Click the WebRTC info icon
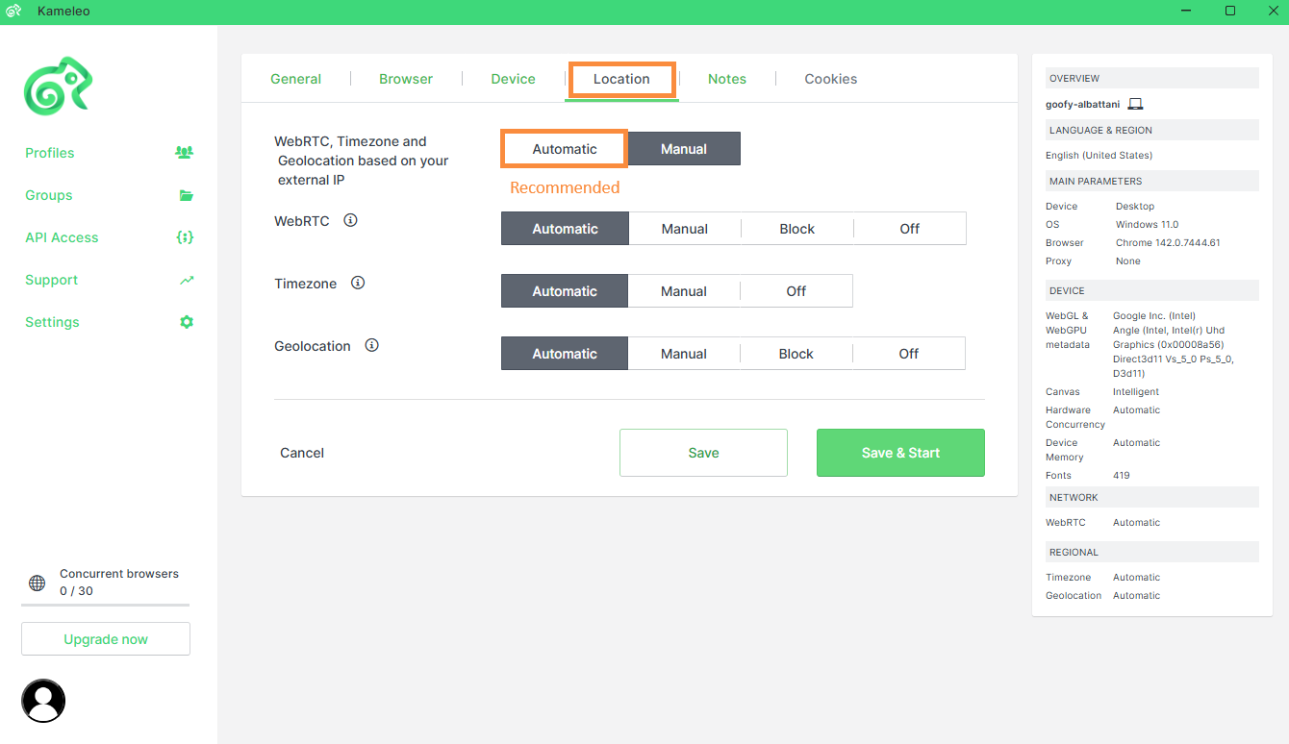The width and height of the screenshot is (1289, 744). click(350, 220)
